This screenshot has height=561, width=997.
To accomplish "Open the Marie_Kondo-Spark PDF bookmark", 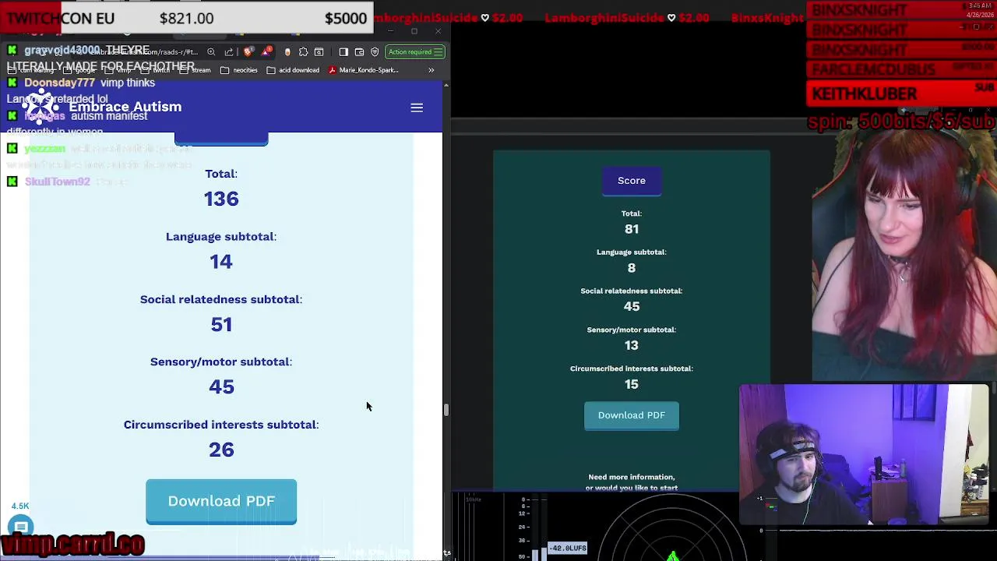I will click(363, 70).
